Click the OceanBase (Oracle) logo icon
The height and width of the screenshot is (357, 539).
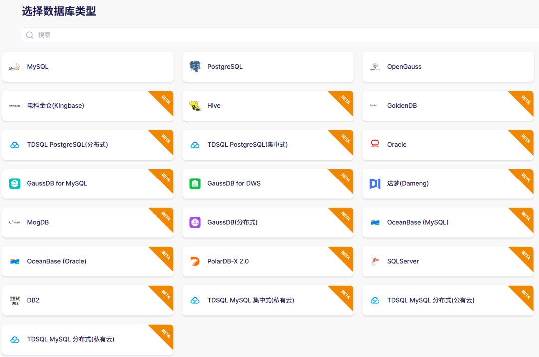click(15, 262)
